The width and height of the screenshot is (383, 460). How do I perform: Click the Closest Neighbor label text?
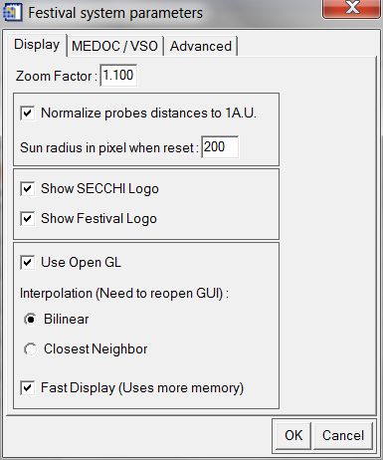coord(96,349)
